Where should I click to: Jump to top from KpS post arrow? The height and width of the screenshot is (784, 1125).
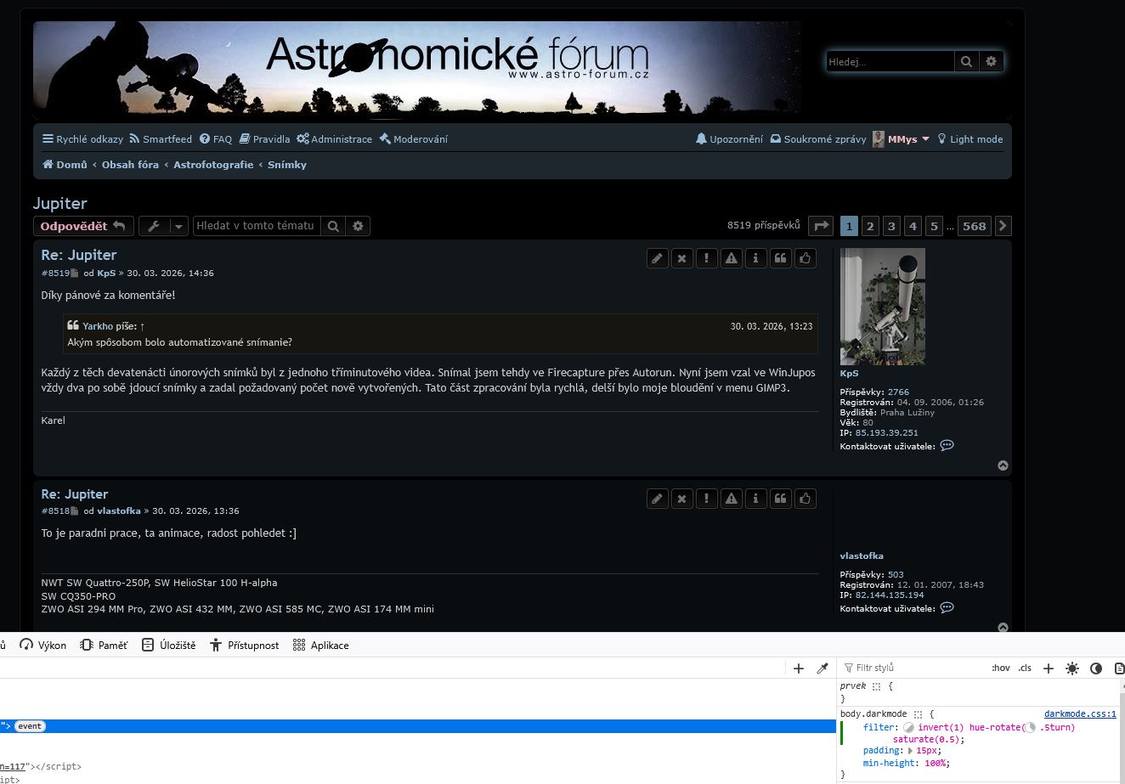[1003, 465]
